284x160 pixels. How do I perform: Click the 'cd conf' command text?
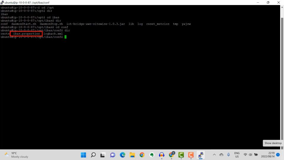(x=62, y=27)
